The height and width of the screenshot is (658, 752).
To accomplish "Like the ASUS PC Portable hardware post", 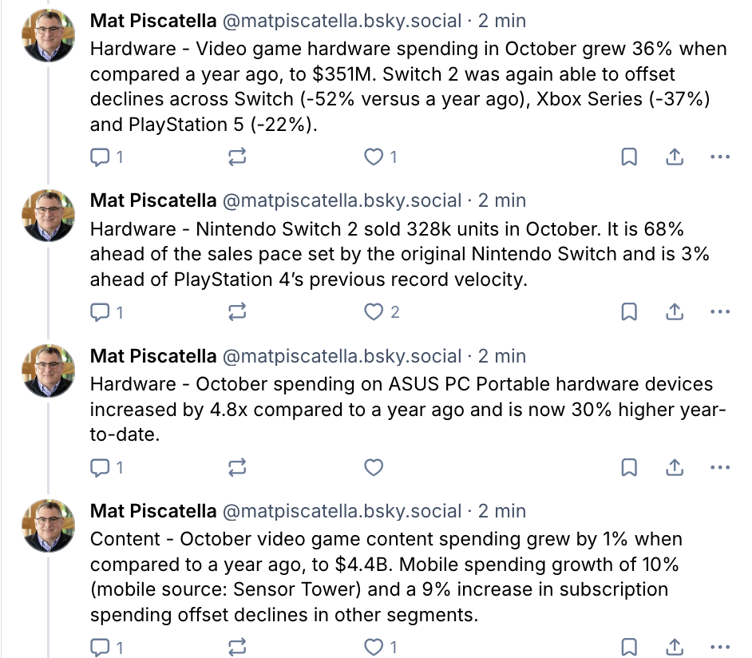I will click(374, 467).
